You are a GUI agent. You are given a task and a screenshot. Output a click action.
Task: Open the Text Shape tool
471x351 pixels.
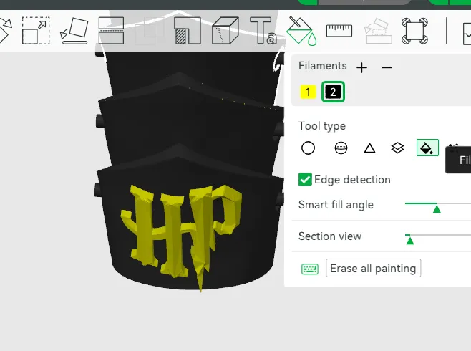pos(263,31)
